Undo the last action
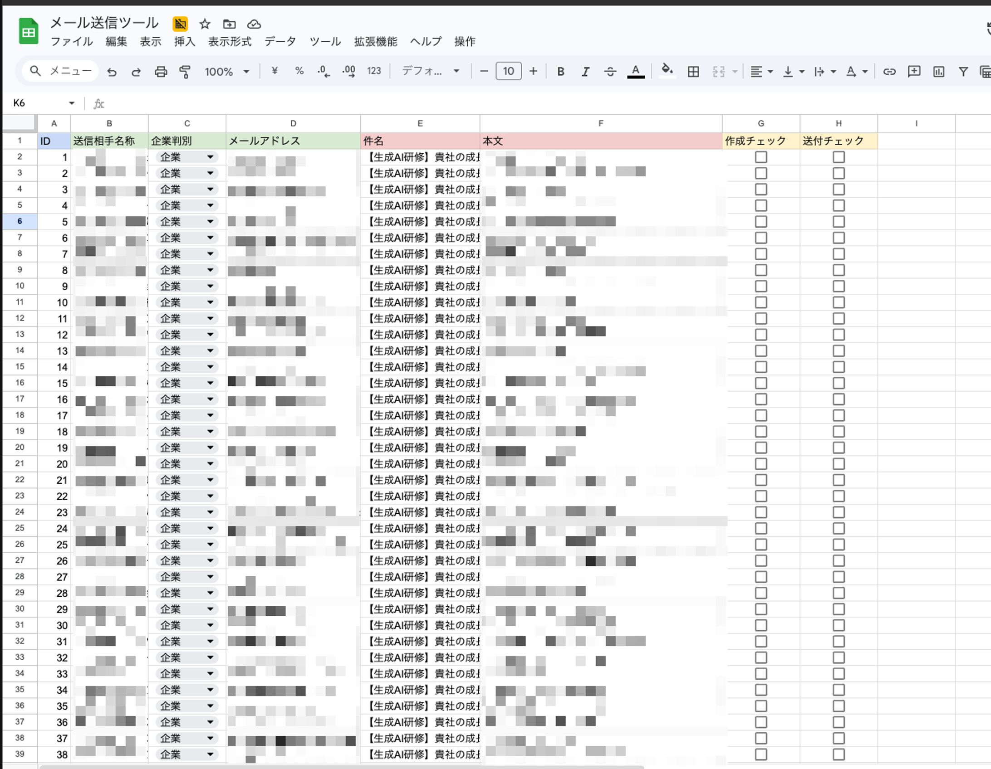 coord(113,71)
